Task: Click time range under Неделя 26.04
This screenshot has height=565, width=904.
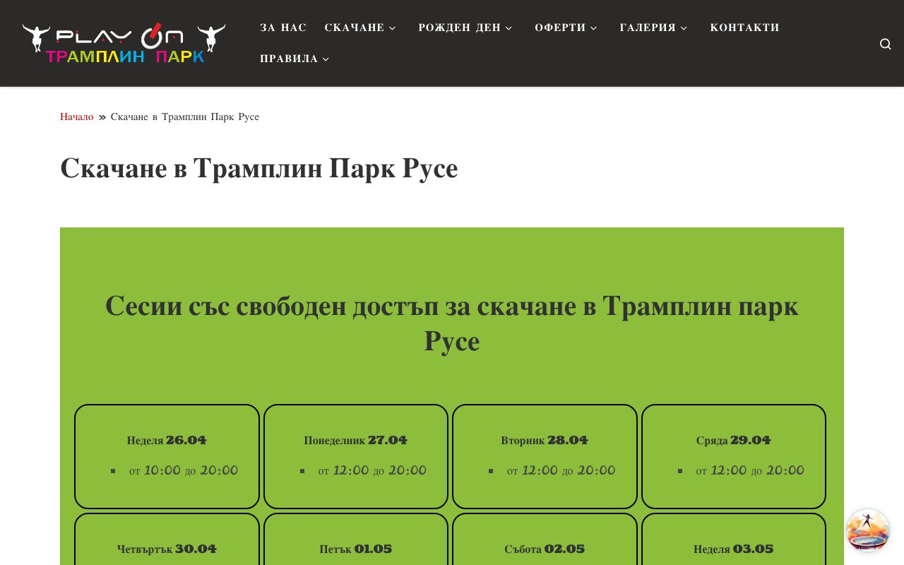Action: click(x=184, y=470)
